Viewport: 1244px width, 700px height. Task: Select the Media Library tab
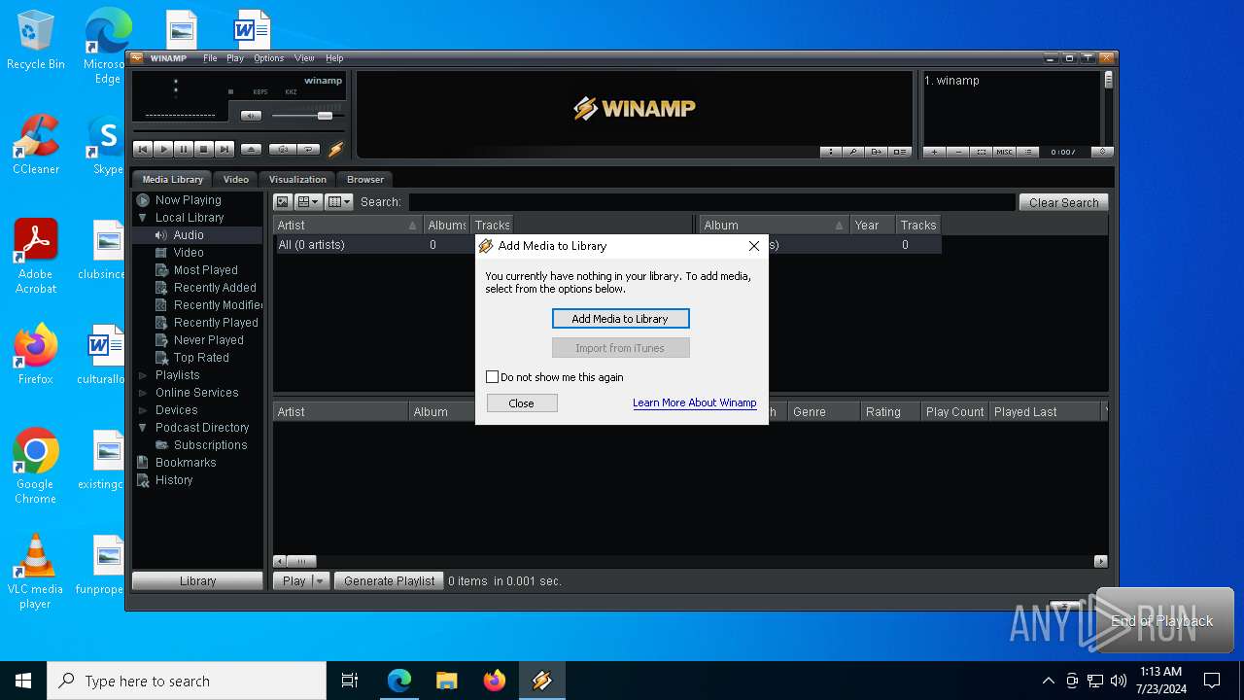173,179
